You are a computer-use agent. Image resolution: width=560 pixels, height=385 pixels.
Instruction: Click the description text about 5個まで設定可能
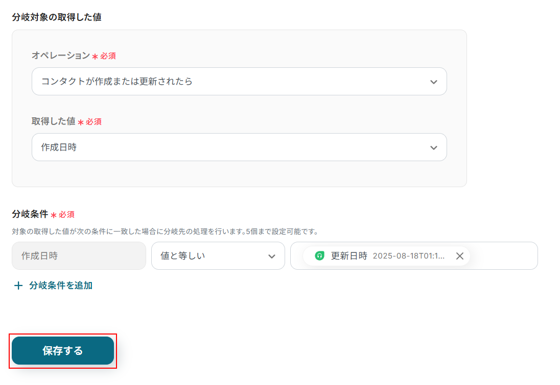[x=165, y=232]
